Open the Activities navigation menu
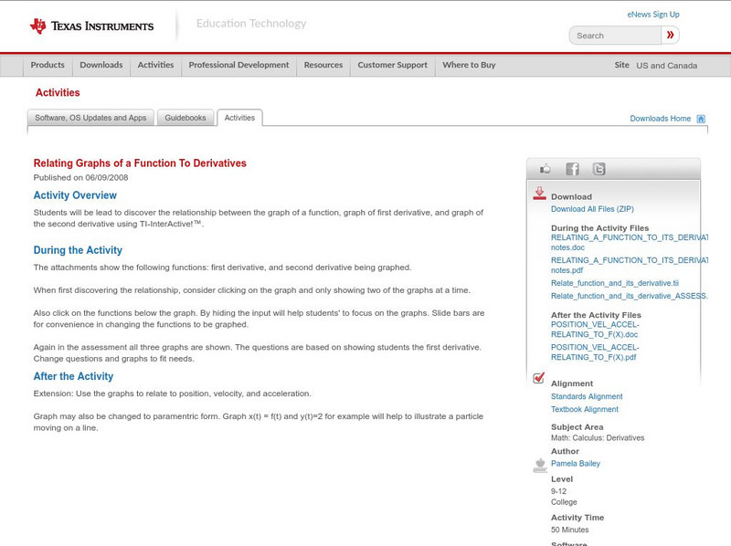Screen dimensions: 731x546 tap(155, 65)
